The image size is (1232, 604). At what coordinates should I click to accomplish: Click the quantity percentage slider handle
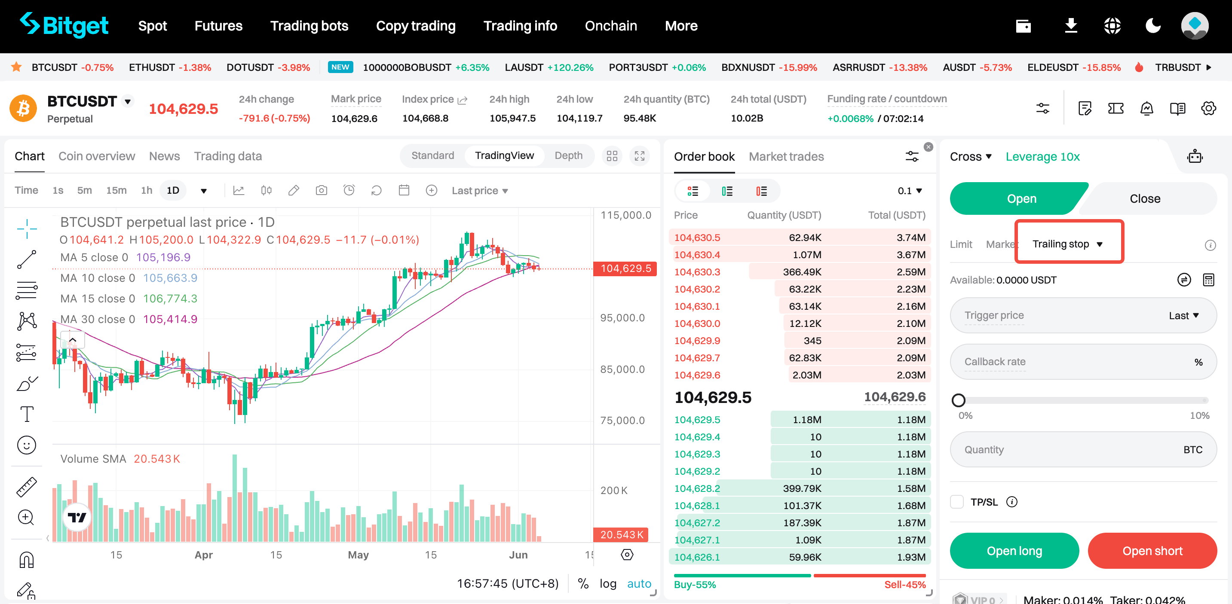pyautogui.click(x=959, y=400)
